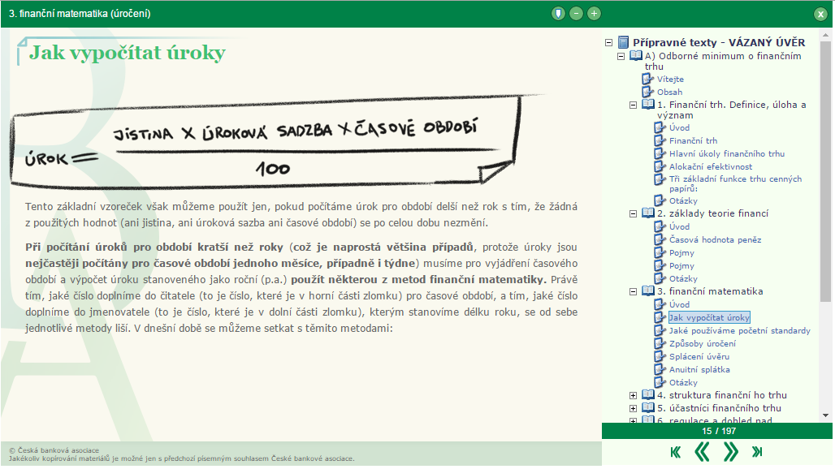This screenshot has height=469, width=835.
Task: Click the page icon beside Tři základní funkce
Action: point(660,179)
